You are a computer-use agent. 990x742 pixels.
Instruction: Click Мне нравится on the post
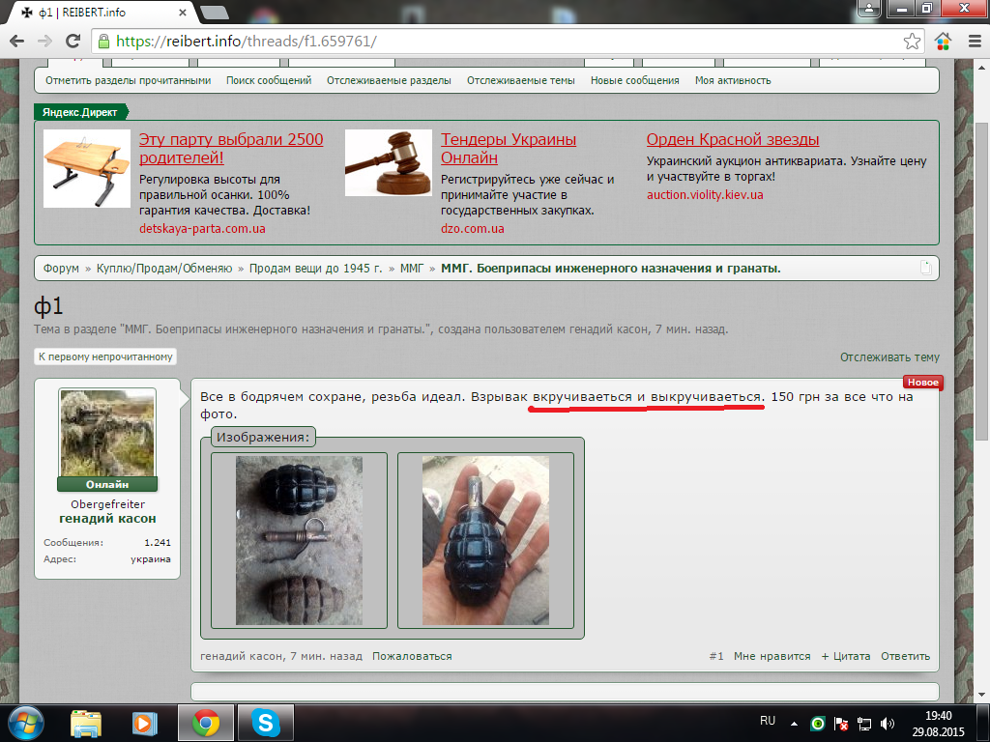(x=772, y=656)
